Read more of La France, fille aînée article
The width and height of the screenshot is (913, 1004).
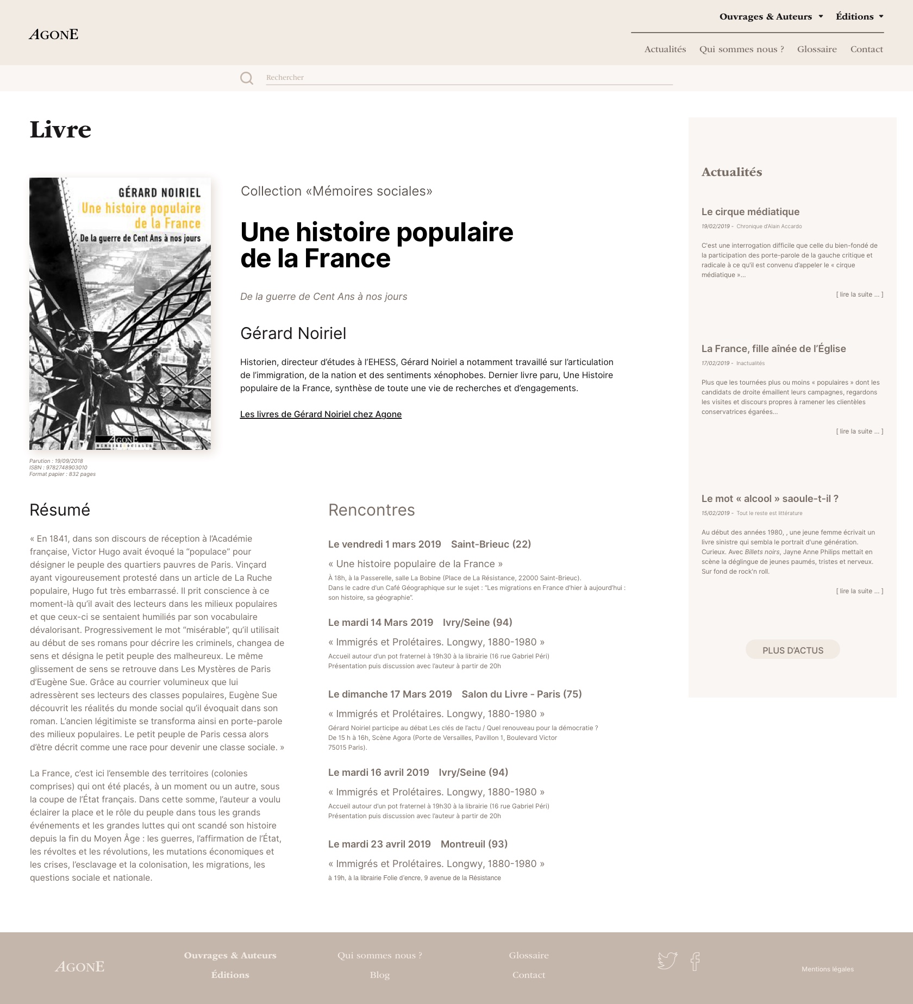click(859, 431)
